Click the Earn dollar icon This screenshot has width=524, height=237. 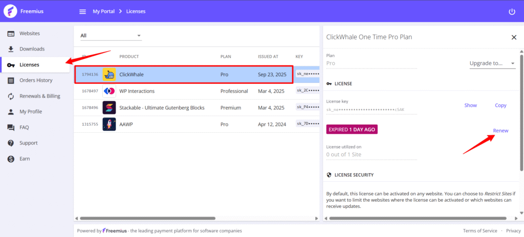pos(11,159)
